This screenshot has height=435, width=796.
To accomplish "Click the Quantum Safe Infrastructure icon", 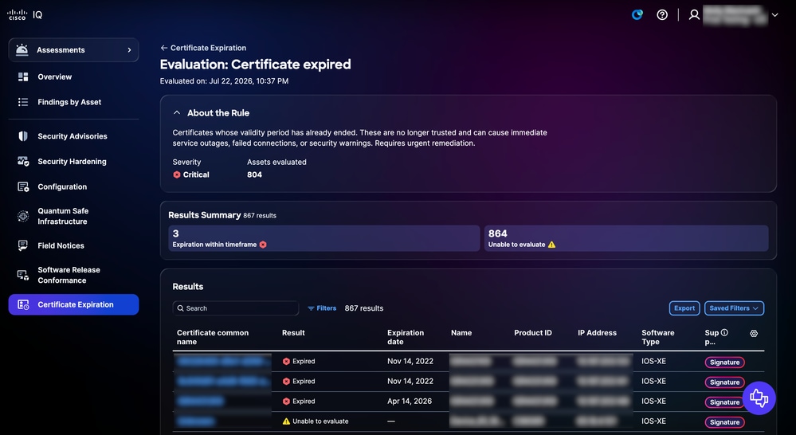I will (x=23, y=216).
